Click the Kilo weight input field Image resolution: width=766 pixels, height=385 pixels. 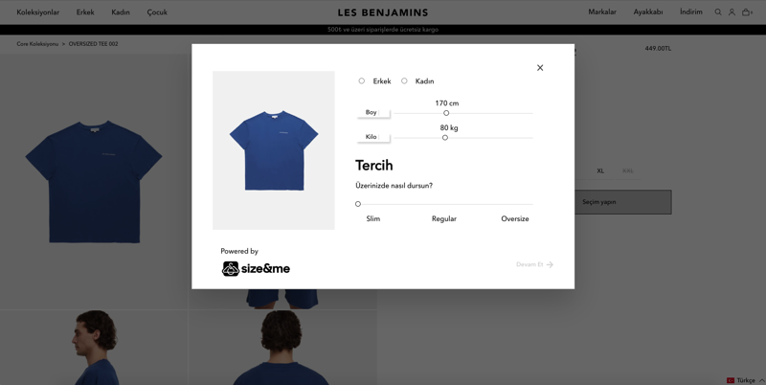pos(373,137)
